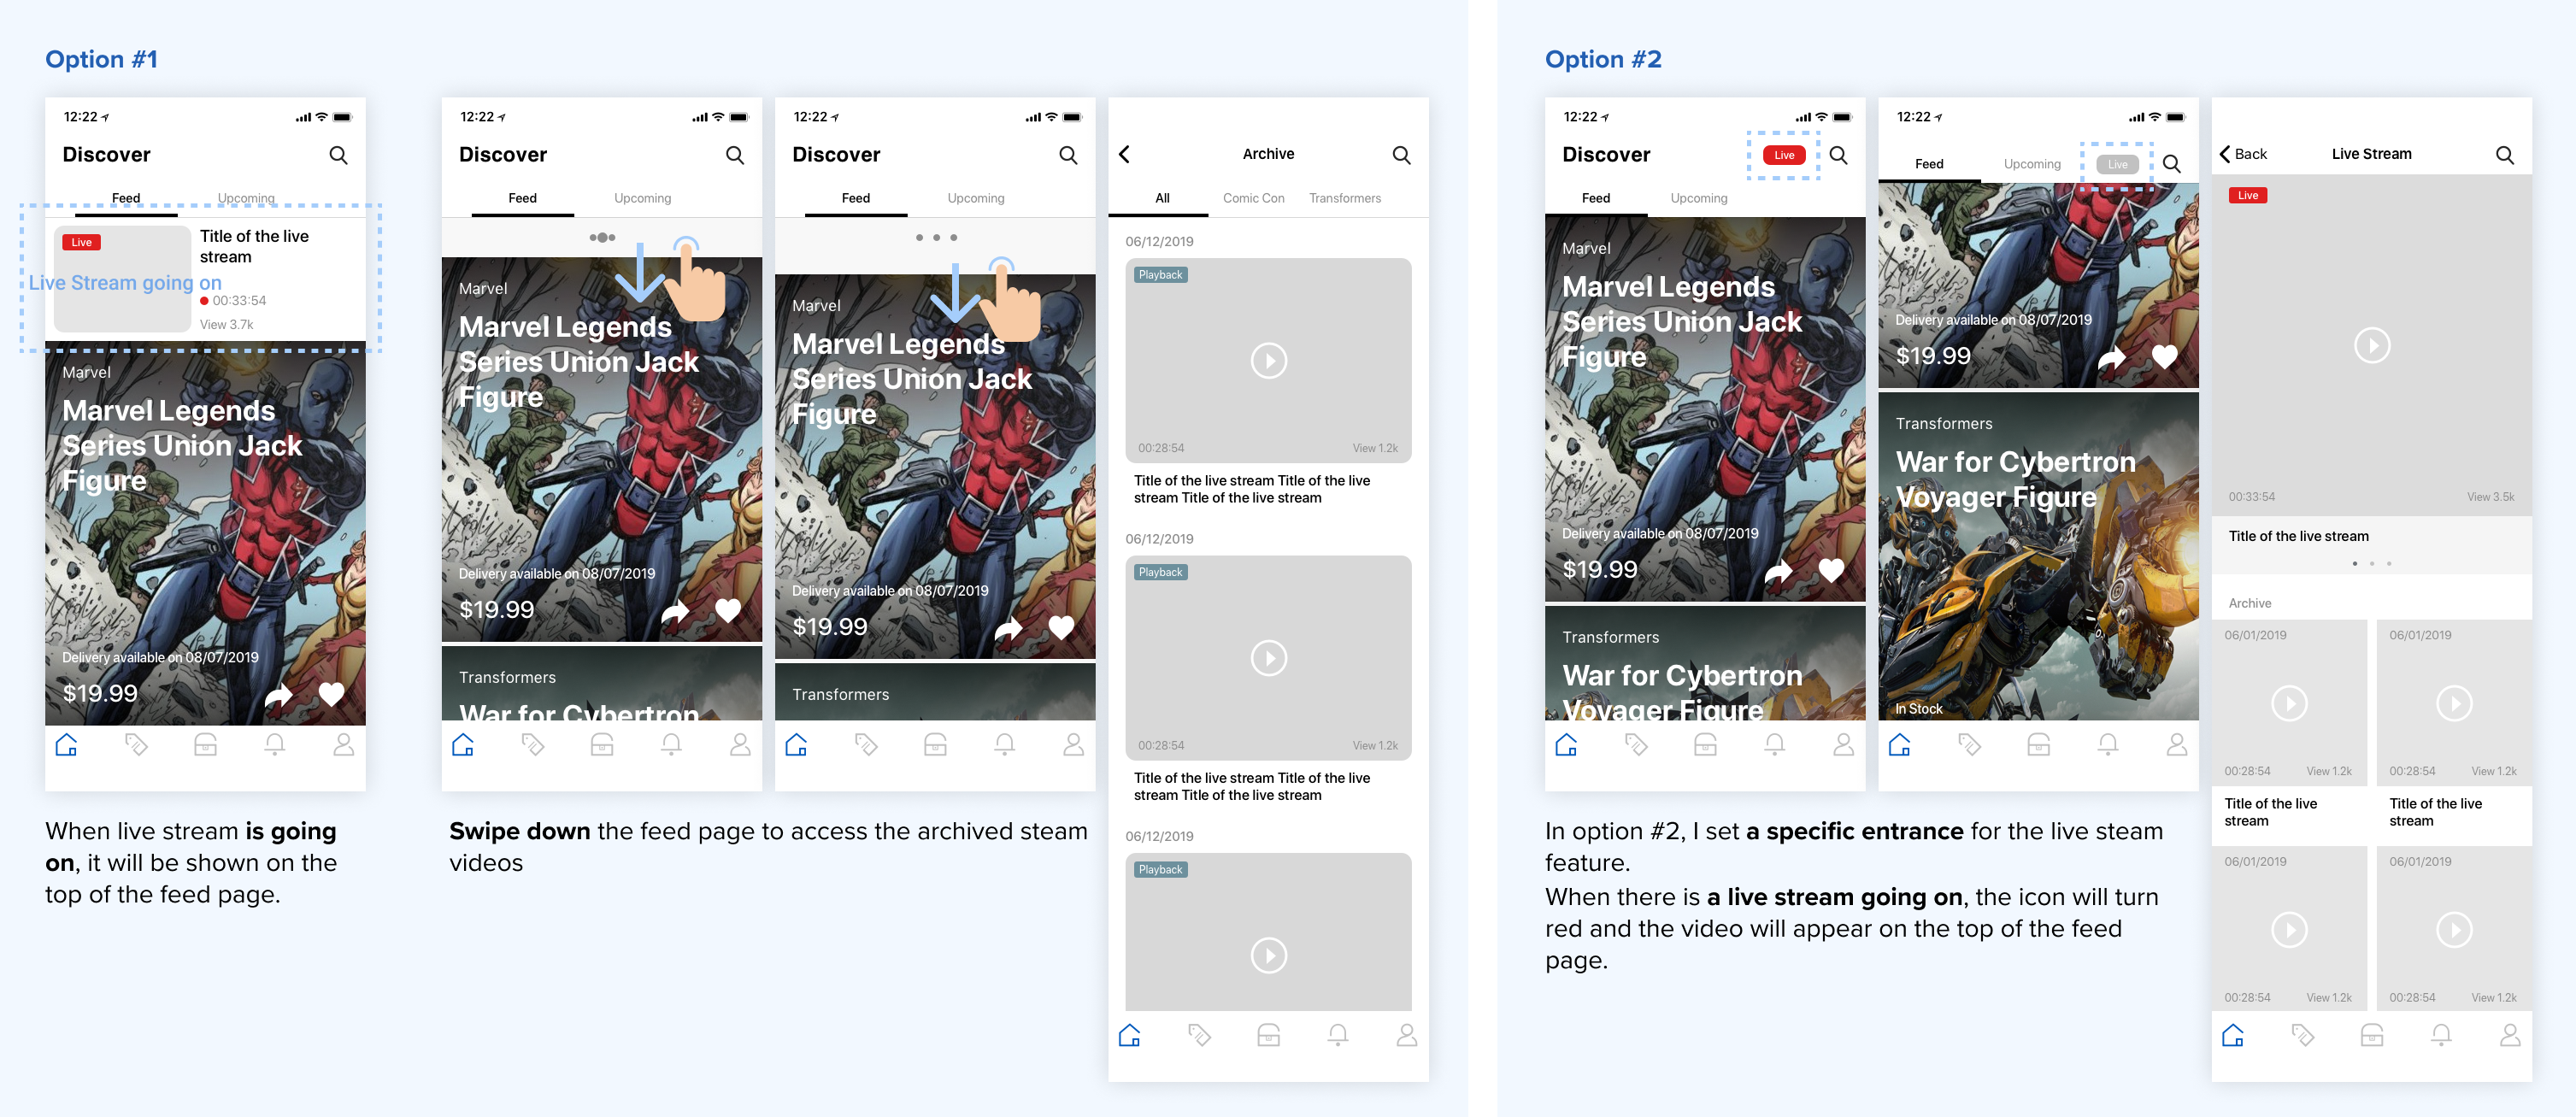Open store icon in Archive screen bottom bar
Viewport: 2576px width, 1117px height.
[x=1268, y=1035]
